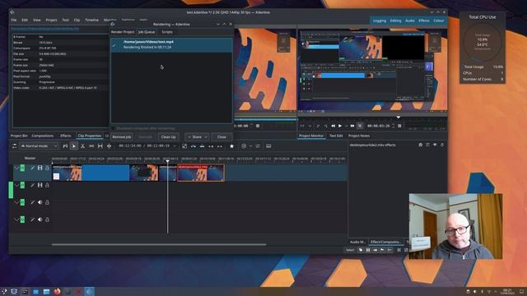Click the timeline zone in-monitor icon after timecode

184,146
